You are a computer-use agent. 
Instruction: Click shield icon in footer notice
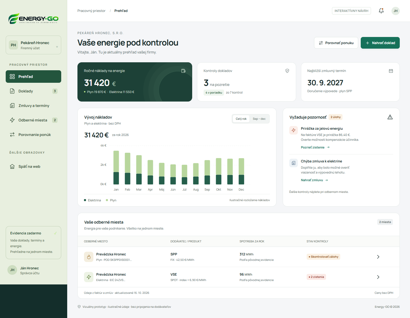click(79, 307)
